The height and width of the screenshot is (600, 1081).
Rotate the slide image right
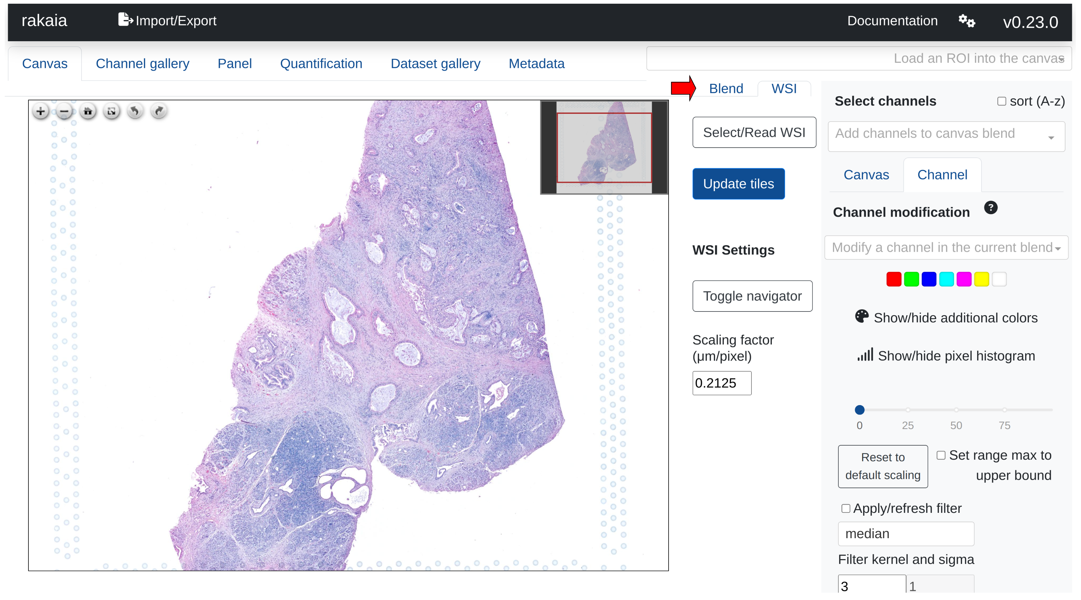pyautogui.click(x=159, y=111)
